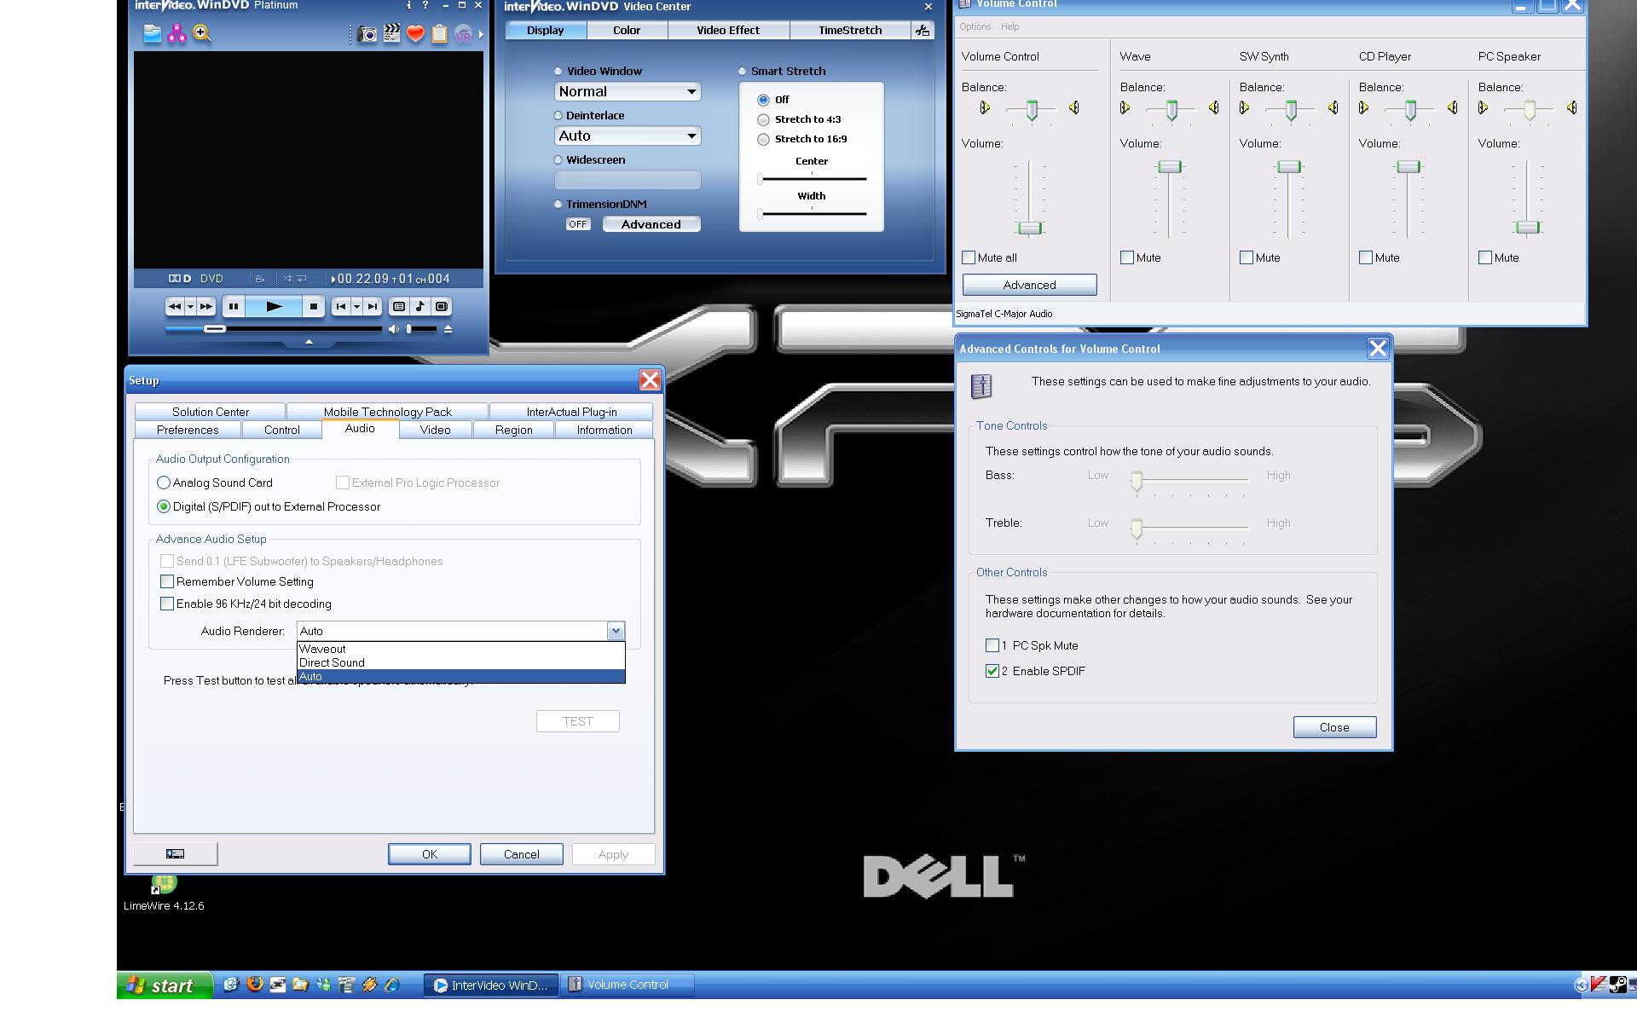The image size is (1637, 1023).
Task: Switch to Volume Control taskbar button
Action: [x=628, y=985]
